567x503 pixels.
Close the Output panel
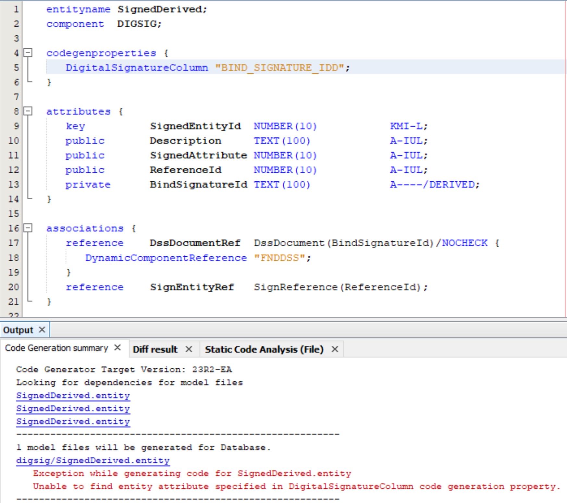pos(42,330)
